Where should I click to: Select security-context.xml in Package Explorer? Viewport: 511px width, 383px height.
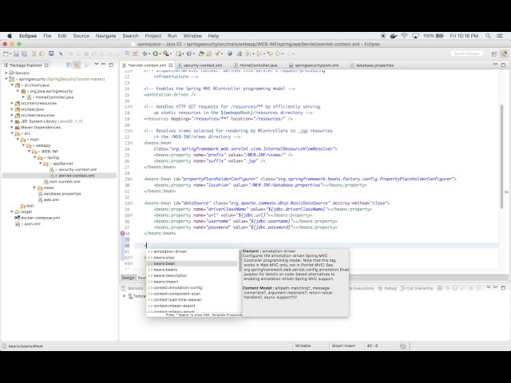pos(77,169)
